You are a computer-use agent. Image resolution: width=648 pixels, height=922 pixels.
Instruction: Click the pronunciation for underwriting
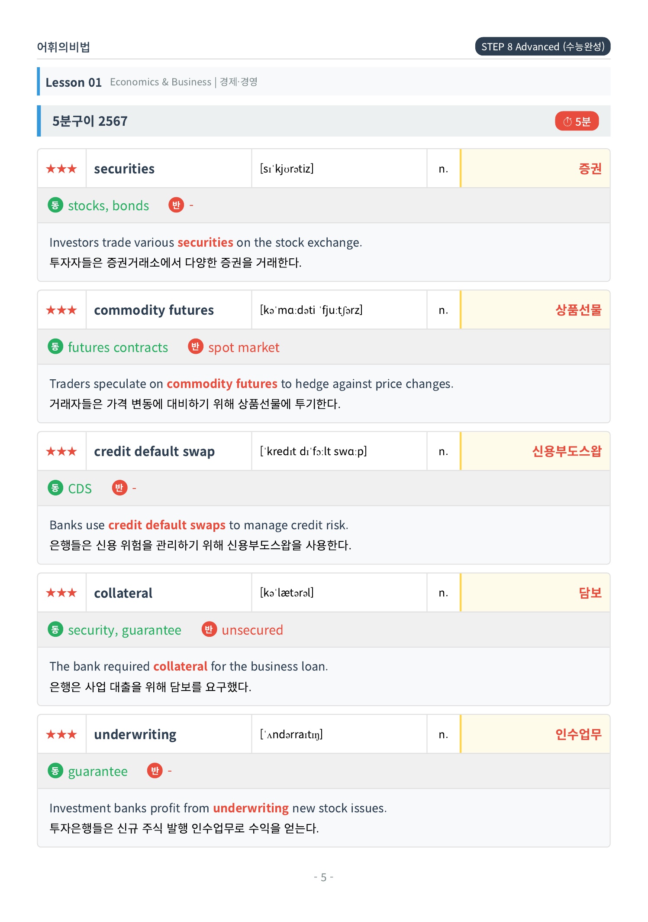coord(291,734)
